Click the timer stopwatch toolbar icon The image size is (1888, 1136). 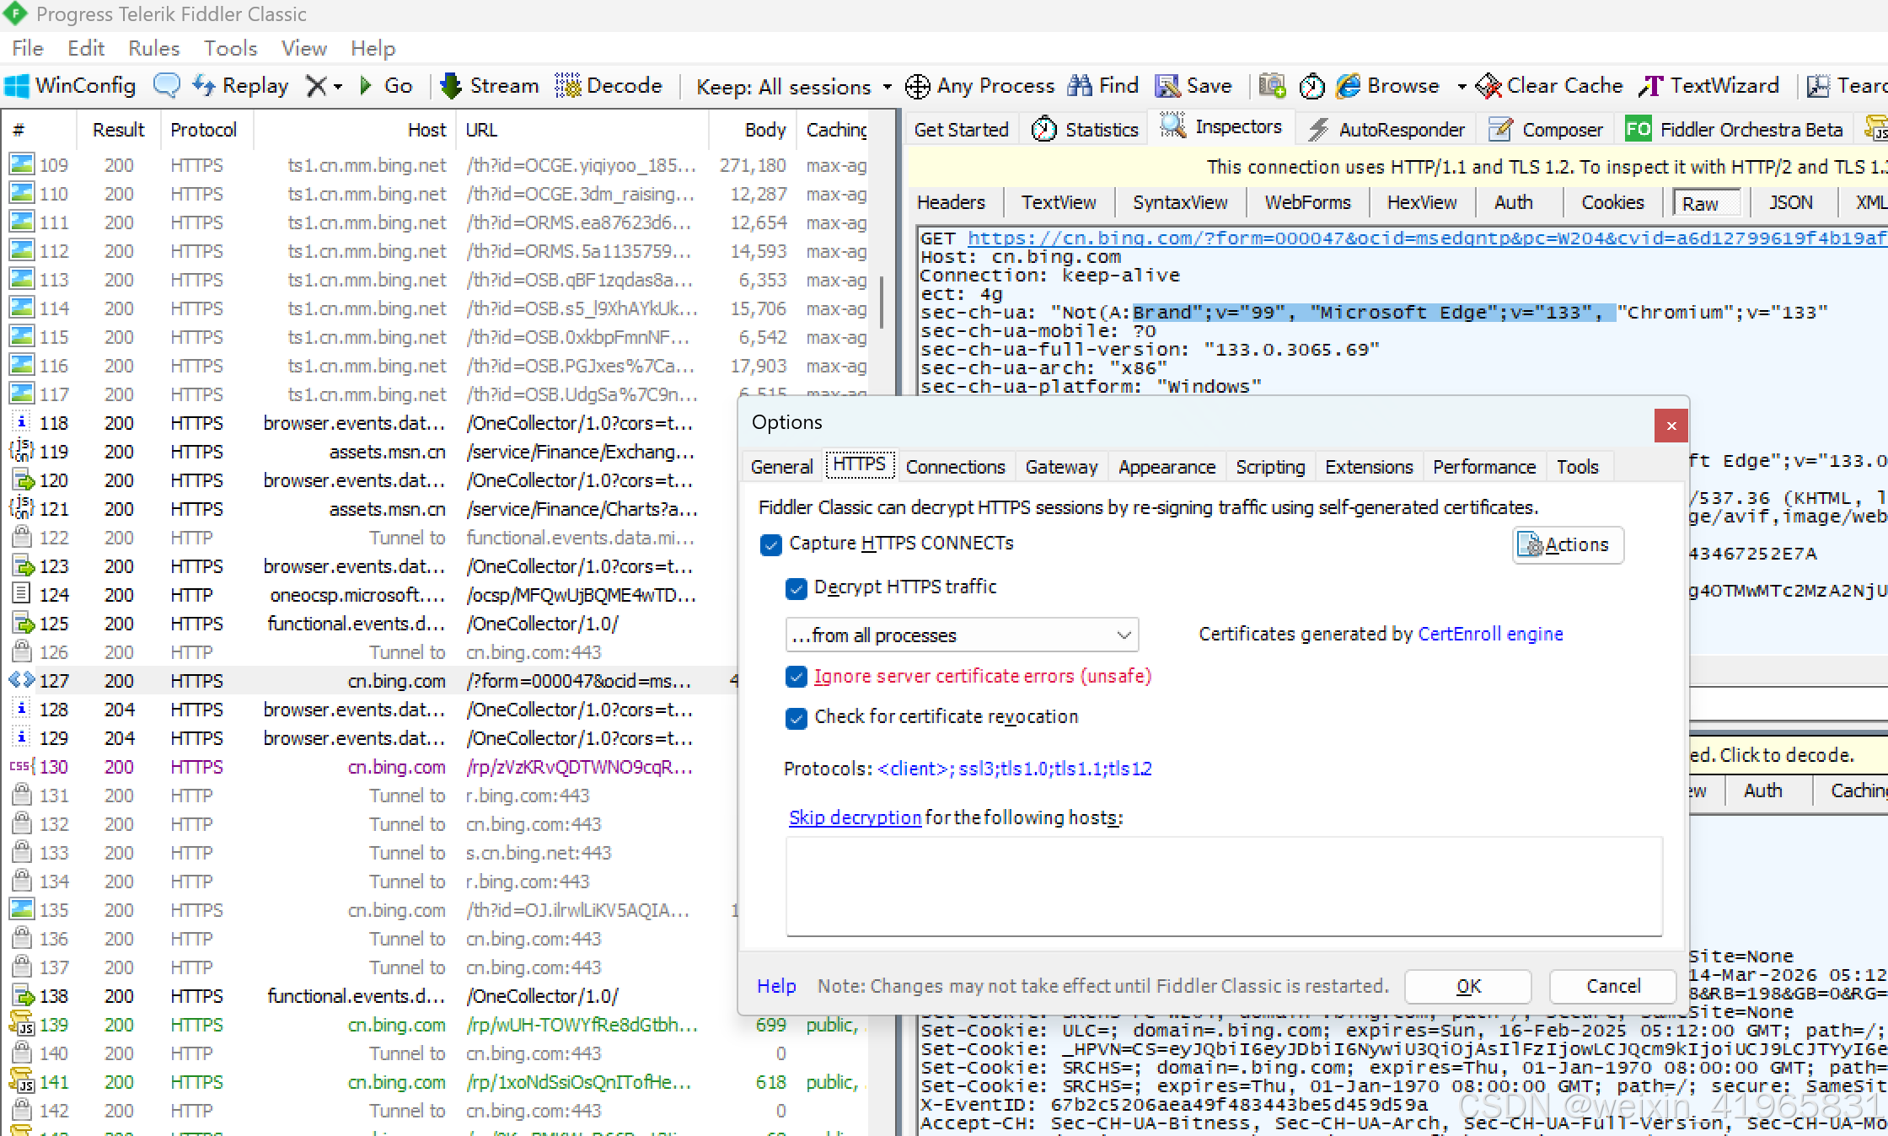1311,86
